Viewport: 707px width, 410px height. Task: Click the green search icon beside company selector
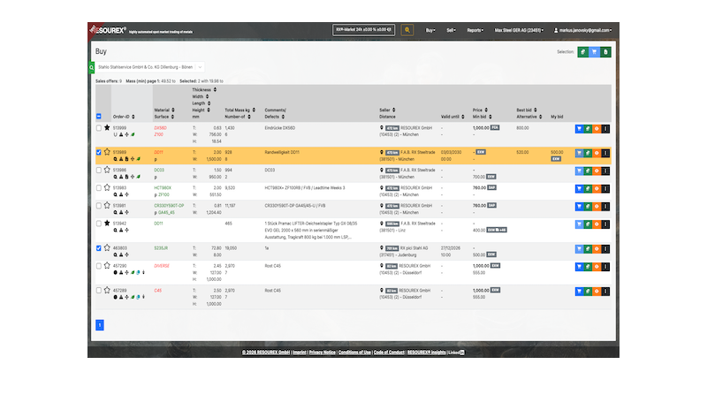coord(92,68)
